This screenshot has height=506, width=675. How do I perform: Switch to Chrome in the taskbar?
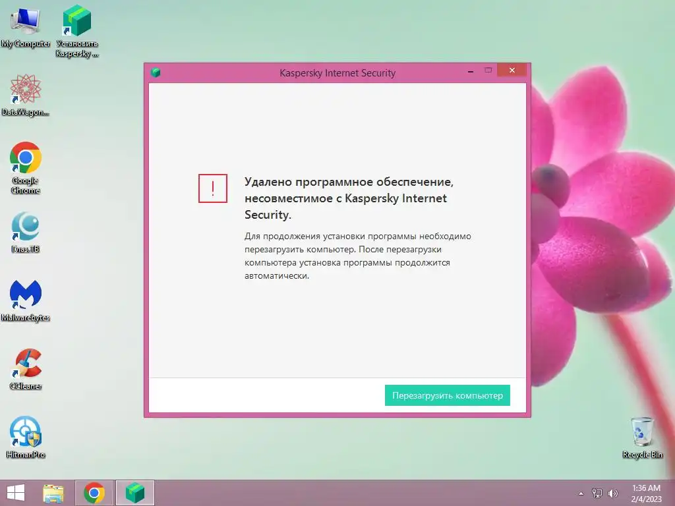(94, 493)
